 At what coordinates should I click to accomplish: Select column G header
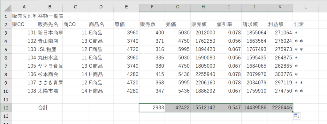pyautogui.click(x=178, y=7)
